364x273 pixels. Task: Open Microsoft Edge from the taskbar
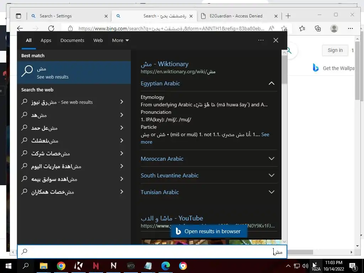coord(166,266)
